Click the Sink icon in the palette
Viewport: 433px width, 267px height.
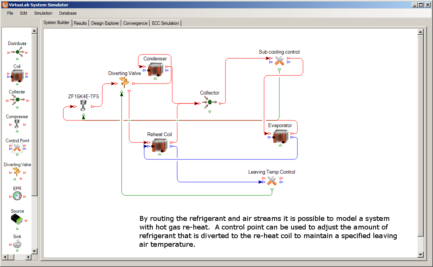click(x=17, y=244)
